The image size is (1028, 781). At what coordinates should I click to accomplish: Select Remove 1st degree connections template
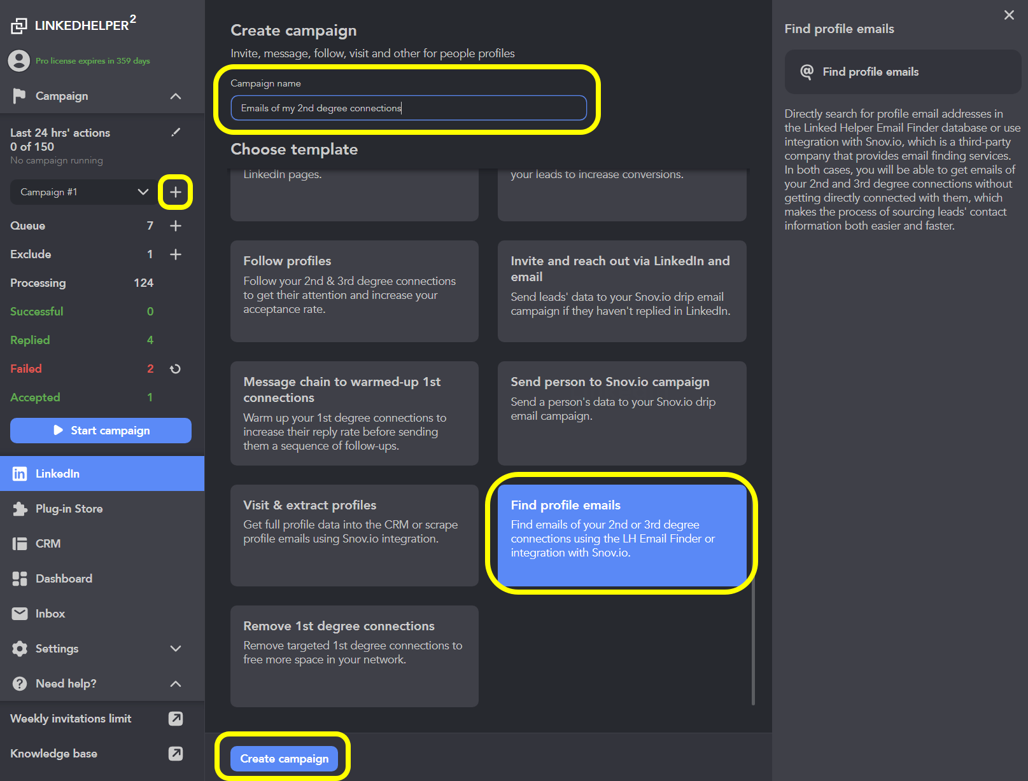tap(355, 656)
